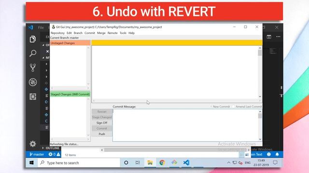Open VS Code more actions ellipsis
The height and width of the screenshot is (173, 309).
click(278, 37)
